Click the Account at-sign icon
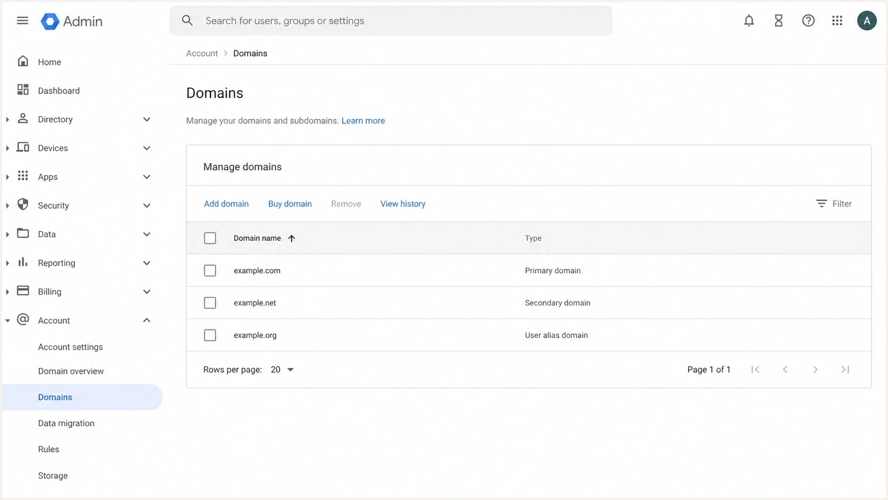Viewport: 888px width, 500px height. (23, 319)
